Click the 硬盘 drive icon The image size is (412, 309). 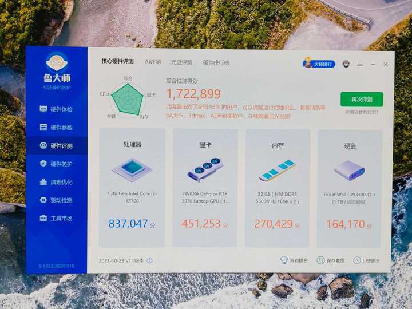[x=350, y=171]
